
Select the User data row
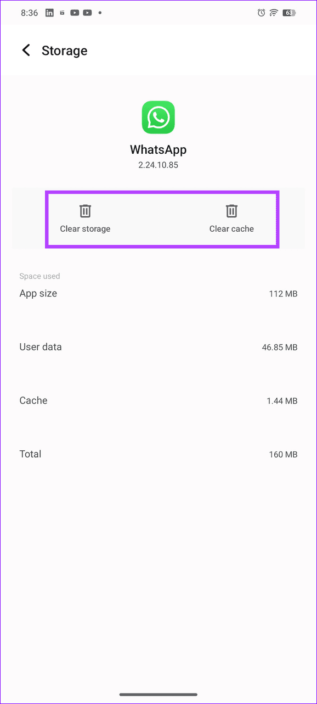(158, 347)
